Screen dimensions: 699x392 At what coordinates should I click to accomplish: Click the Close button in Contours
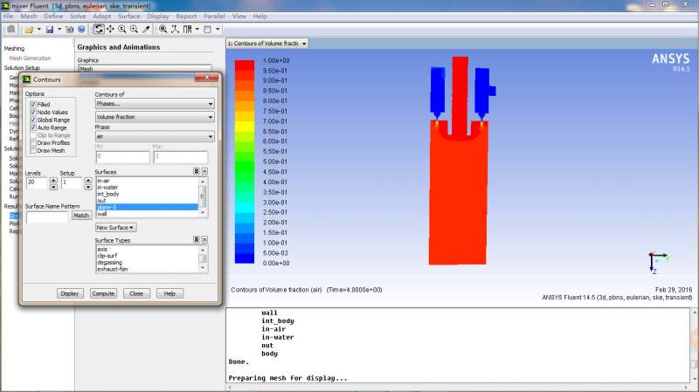[x=136, y=293]
